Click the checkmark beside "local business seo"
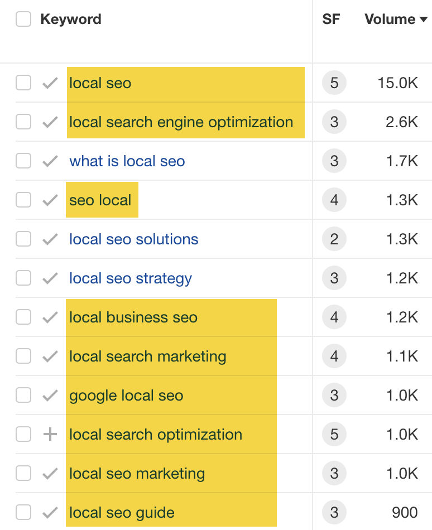432x530 pixels. (49, 317)
